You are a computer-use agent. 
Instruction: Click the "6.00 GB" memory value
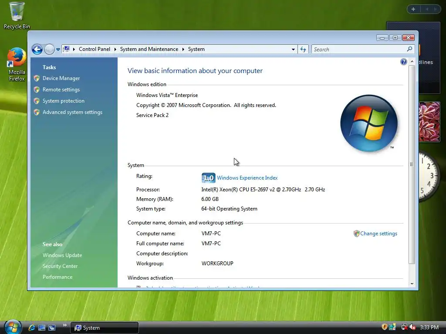pos(210,199)
